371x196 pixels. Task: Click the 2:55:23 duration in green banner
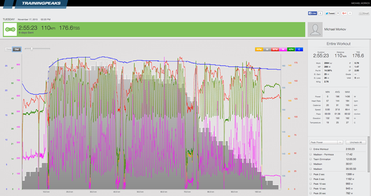(28, 28)
